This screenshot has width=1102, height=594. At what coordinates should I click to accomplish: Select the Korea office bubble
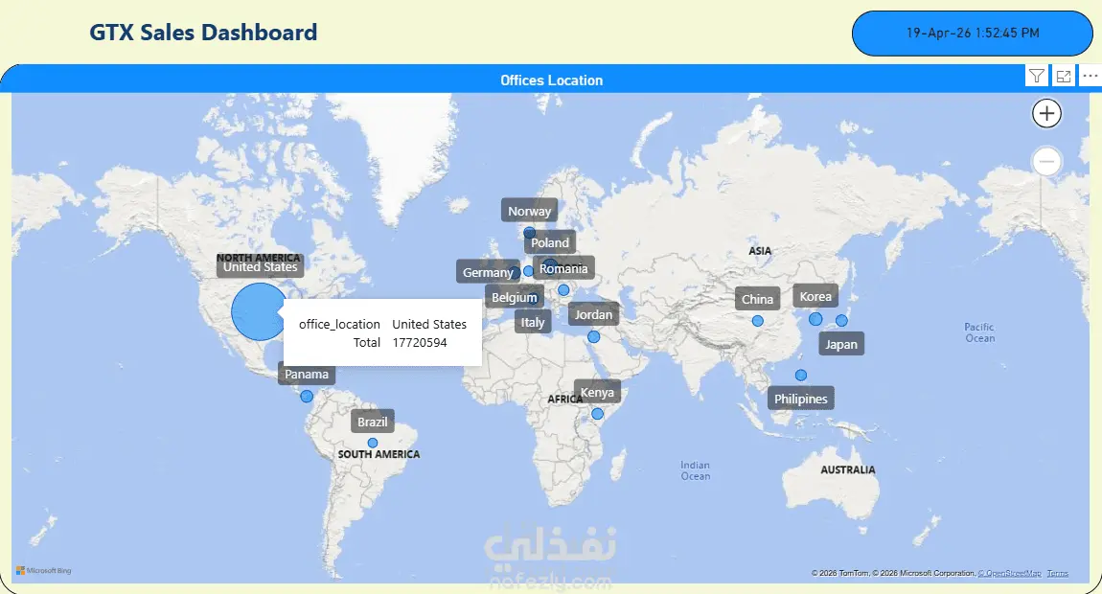click(x=815, y=319)
